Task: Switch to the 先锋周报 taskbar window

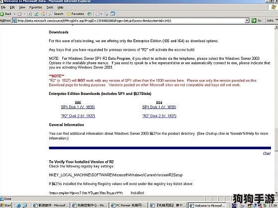Action: point(168,205)
